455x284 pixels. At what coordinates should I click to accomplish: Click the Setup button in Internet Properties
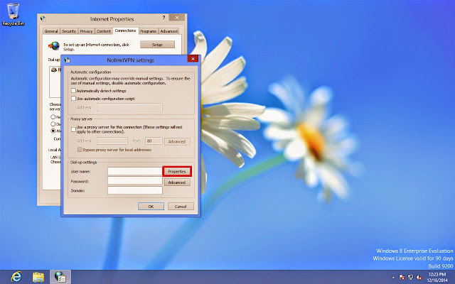click(157, 45)
